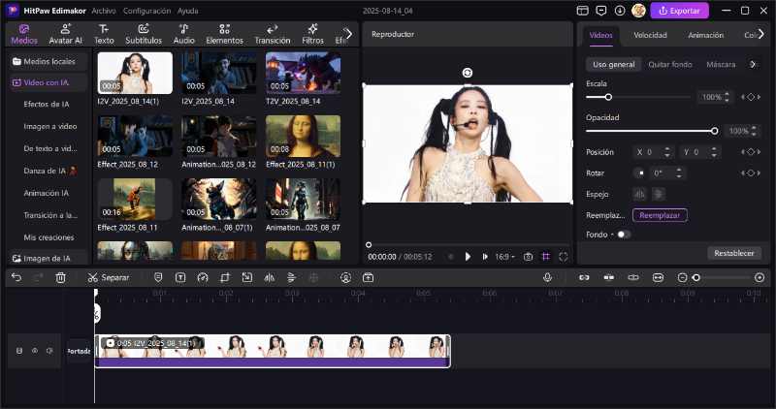Open the Configuración menu
Image resolution: width=776 pixels, height=409 pixels.
coord(147,11)
